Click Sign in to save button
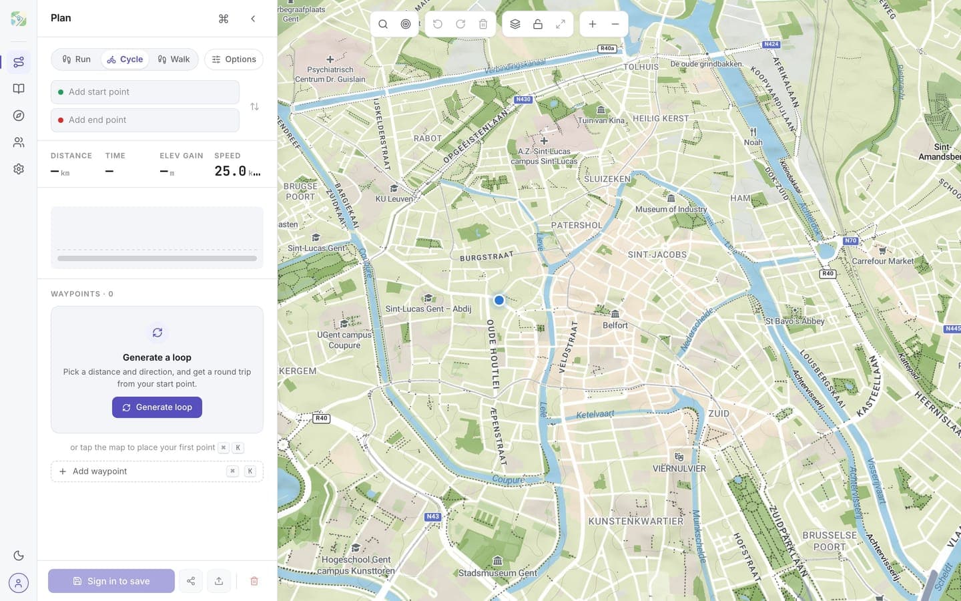The image size is (961, 601). pos(111,581)
